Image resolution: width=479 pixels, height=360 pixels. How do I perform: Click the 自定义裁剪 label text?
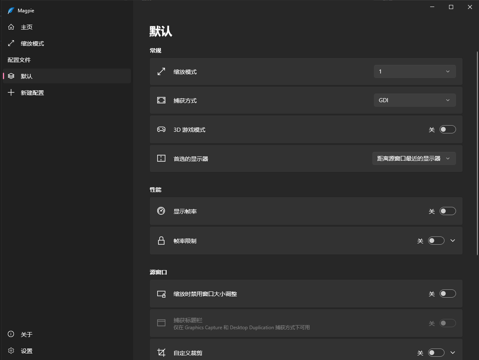pyautogui.click(x=188, y=353)
